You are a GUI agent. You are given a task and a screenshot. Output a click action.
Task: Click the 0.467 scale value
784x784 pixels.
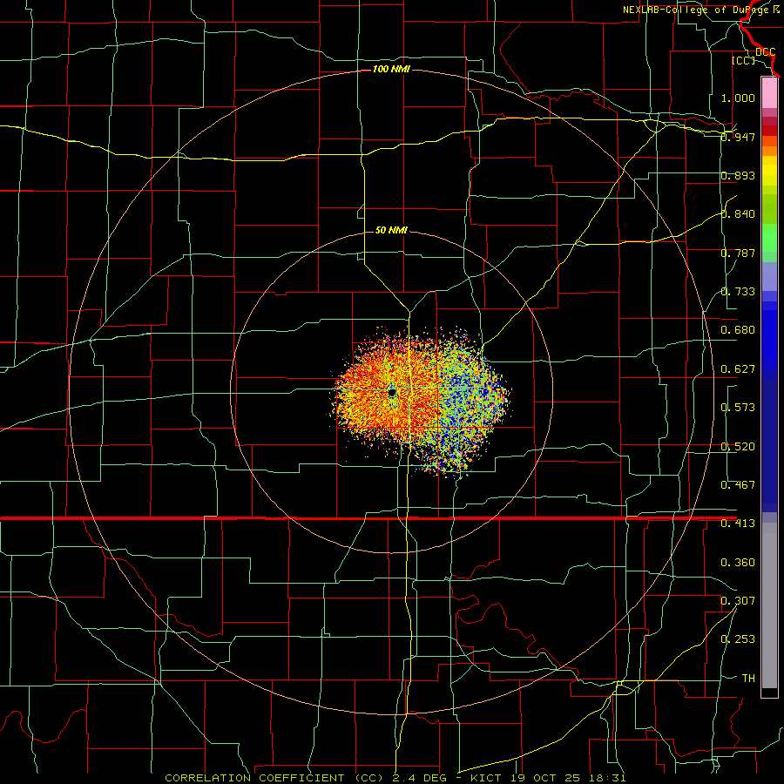tap(738, 485)
